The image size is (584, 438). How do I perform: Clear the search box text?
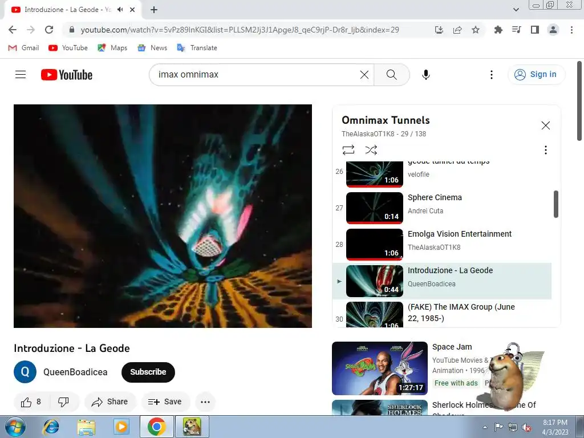[x=364, y=75]
